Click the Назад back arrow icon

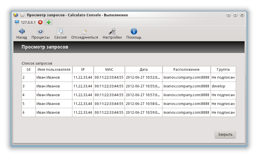point(22,32)
